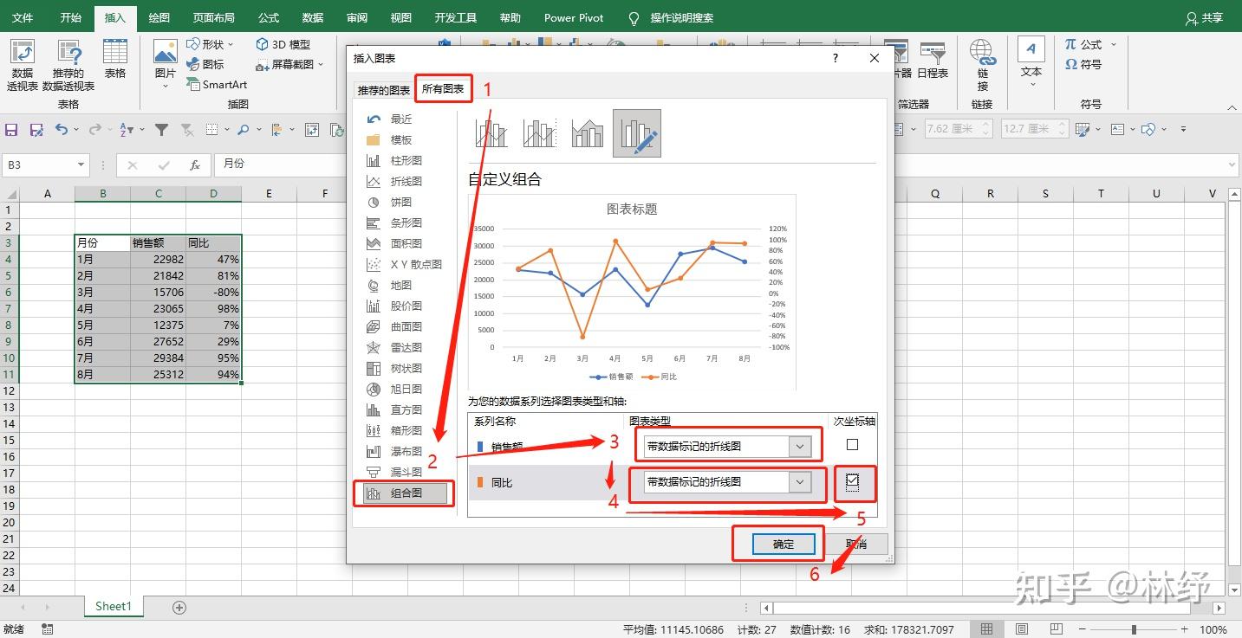The width and height of the screenshot is (1242, 638).
Task: Click the 共享 (Share) button
Action: (1206, 18)
